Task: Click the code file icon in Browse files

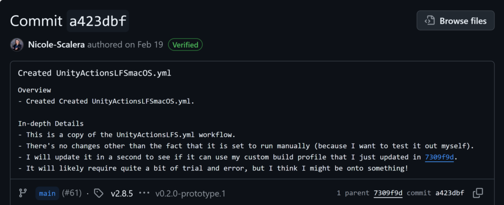Action: [429, 21]
